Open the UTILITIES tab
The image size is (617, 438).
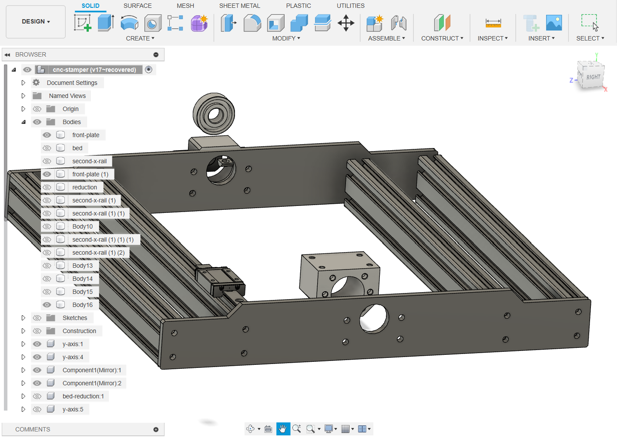tap(350, 6)
